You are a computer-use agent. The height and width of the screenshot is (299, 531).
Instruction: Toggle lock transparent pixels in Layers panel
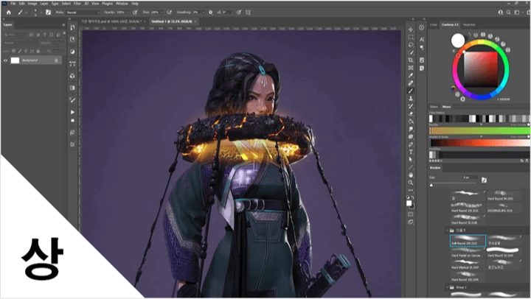coord(13,51)
